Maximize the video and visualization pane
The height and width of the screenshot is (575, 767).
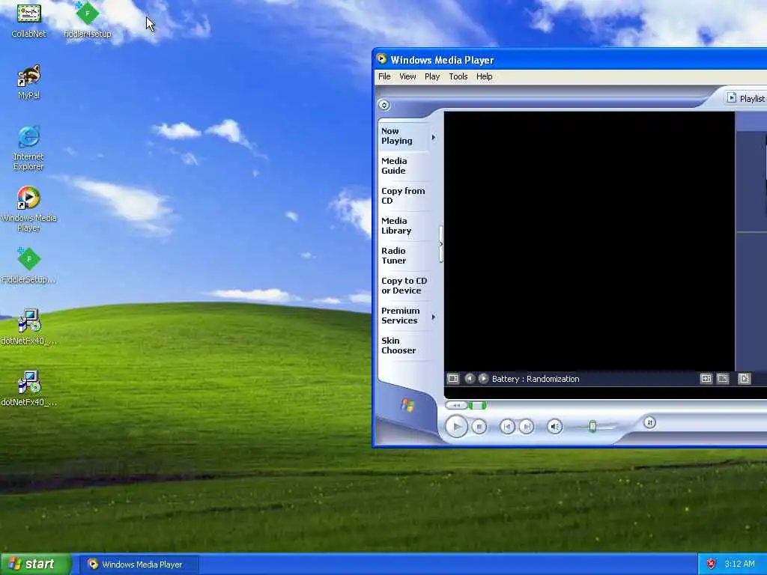(706, 378)
